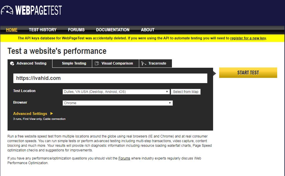285x176 pixels.
Task: Click the Advanced Testing tab icon
Action: pyautogui.click(x=12, y=63)
